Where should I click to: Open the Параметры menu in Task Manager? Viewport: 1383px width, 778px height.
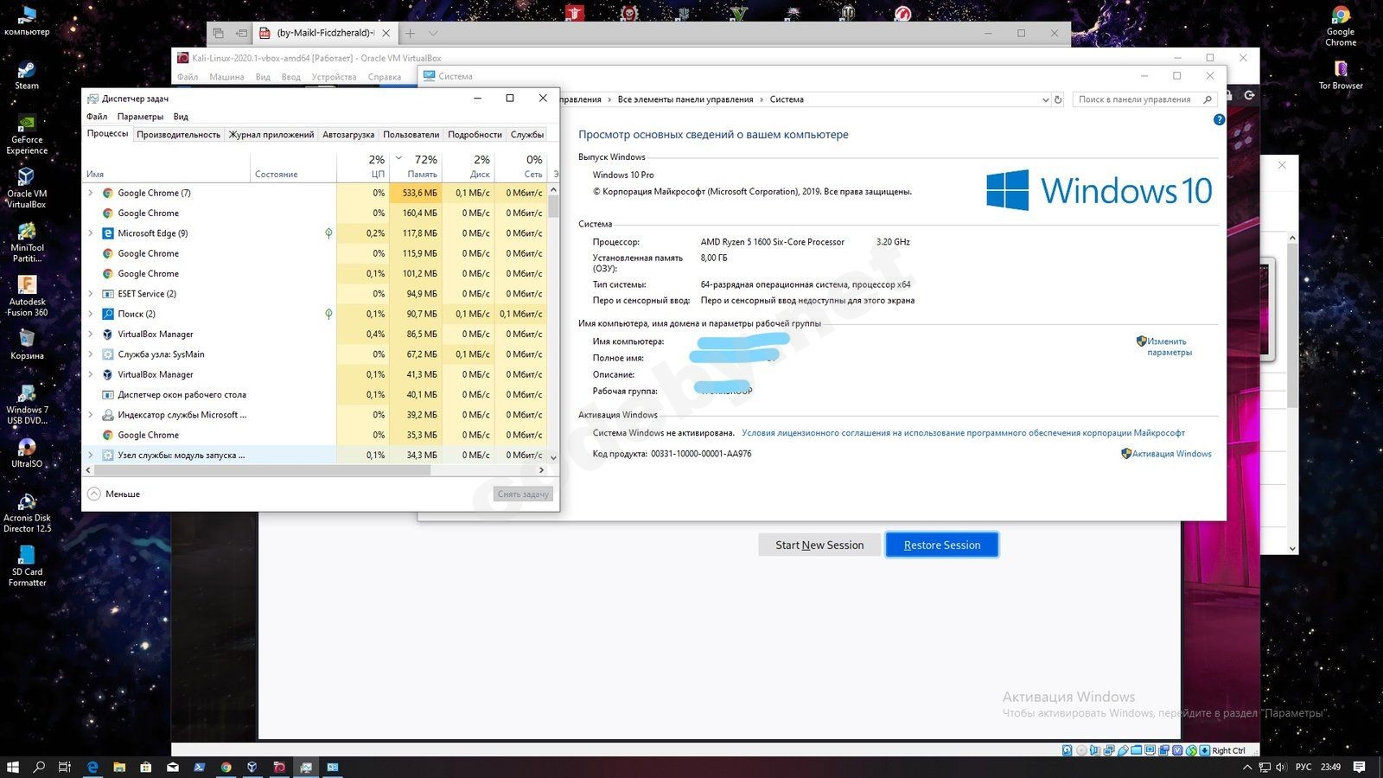pos(140,117)
